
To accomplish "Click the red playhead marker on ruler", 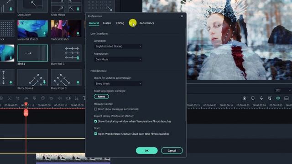I will click(x=26, y=104).
